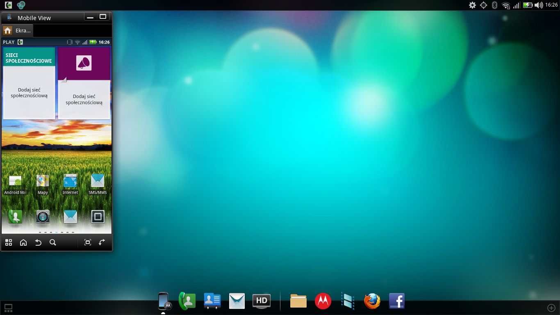Launch Firefox from the dock
This screenshot has height=315, width=560.
pos(372,301)
